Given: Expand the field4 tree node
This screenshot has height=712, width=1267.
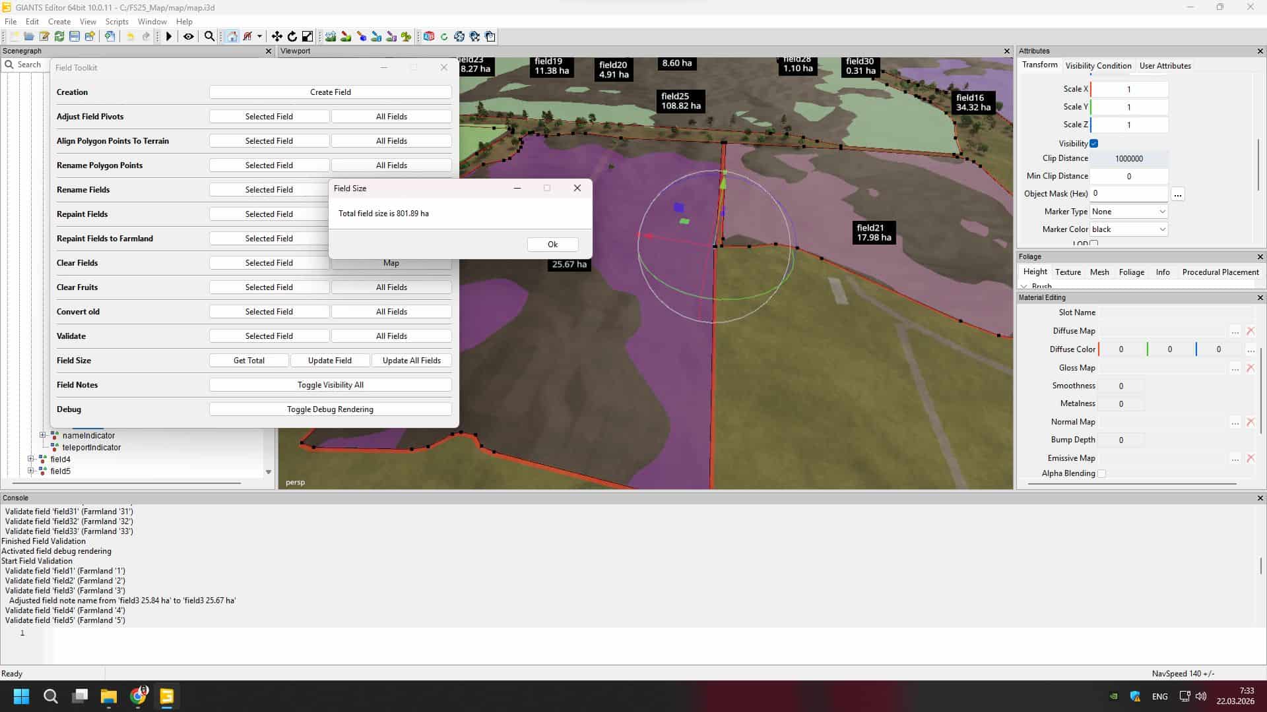Looking at the screenshot, I should (30, 459).
